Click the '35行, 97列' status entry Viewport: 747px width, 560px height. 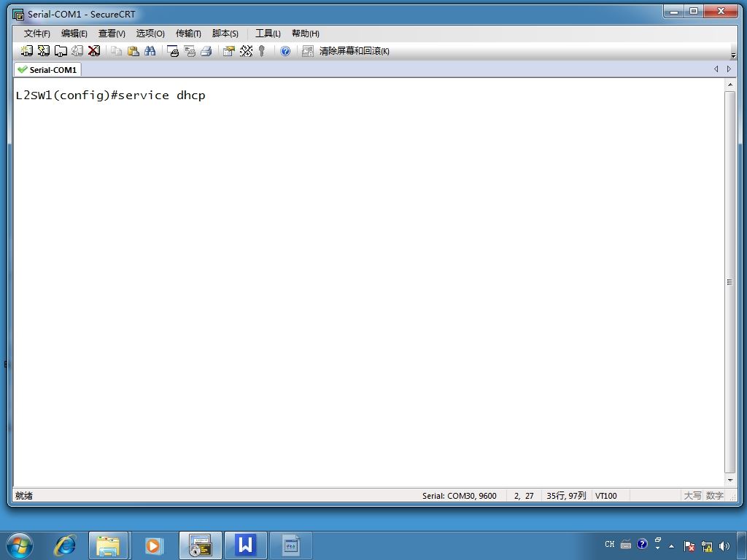click(x=566, y=496)
